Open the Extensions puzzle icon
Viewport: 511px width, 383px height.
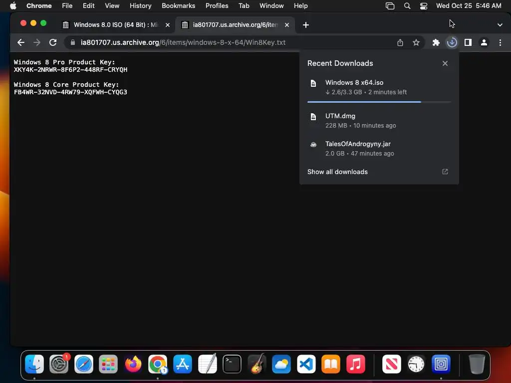(436, 42)
